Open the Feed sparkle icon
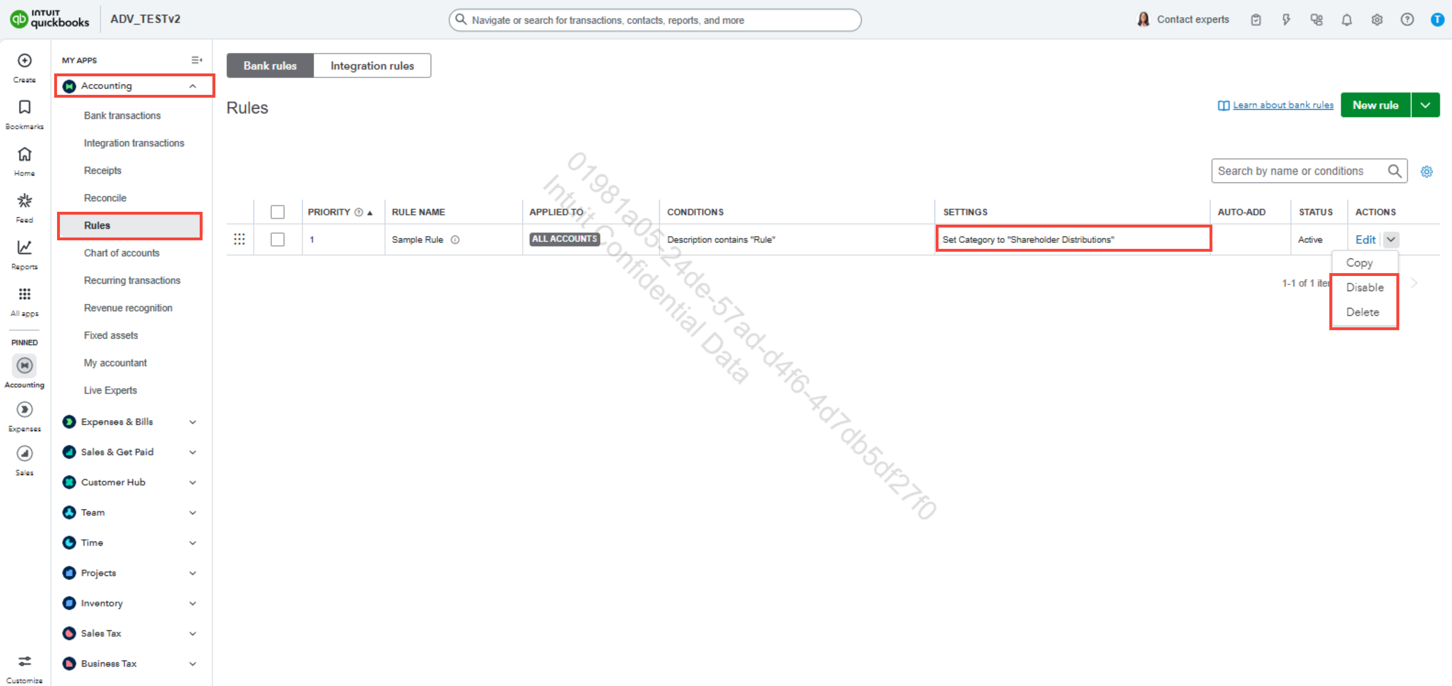The width and height of the screenshot is (1452, 686). 24,201
